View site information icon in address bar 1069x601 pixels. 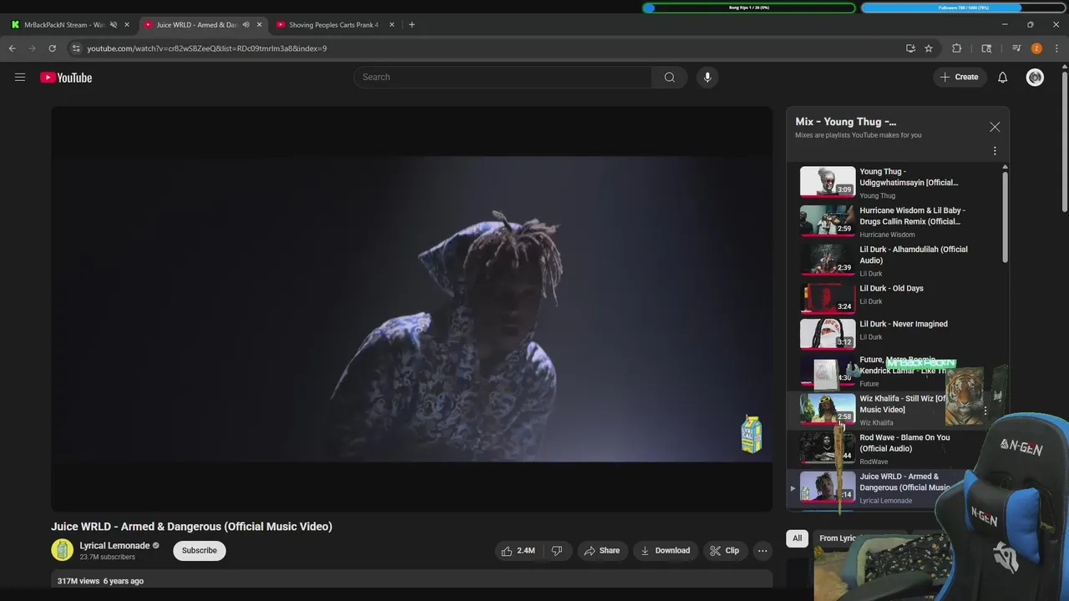click(x=76, y=48)
